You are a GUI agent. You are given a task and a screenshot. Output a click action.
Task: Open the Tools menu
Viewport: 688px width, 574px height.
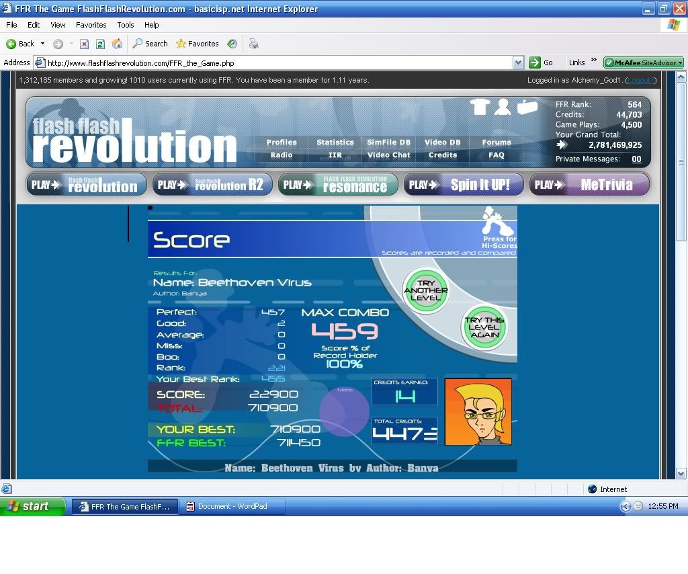click(126, 25)
